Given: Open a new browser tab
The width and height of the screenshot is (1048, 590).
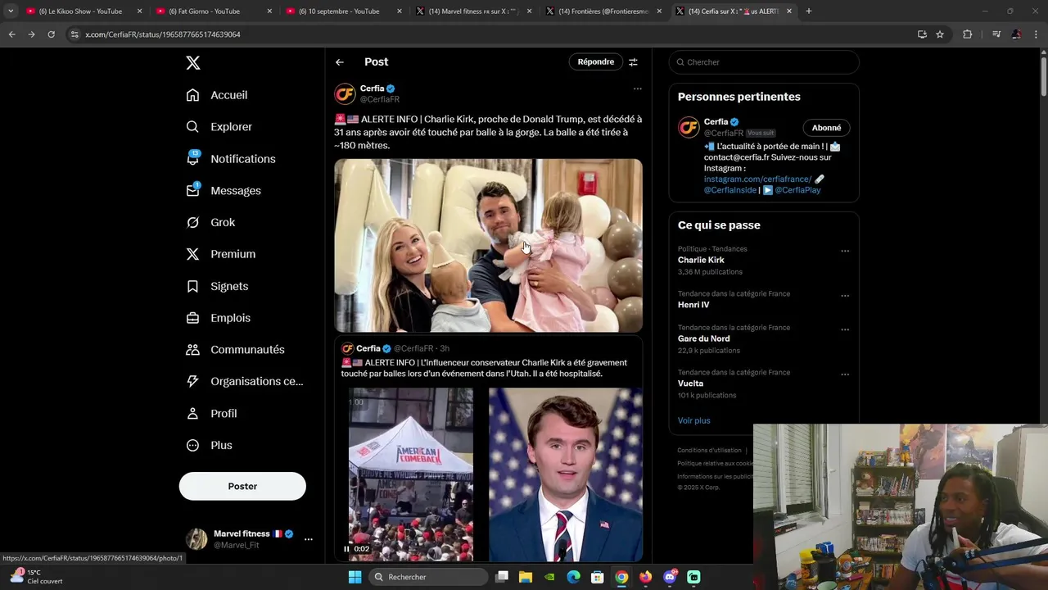Looking at the screenshot, I should tap(809, 11).
